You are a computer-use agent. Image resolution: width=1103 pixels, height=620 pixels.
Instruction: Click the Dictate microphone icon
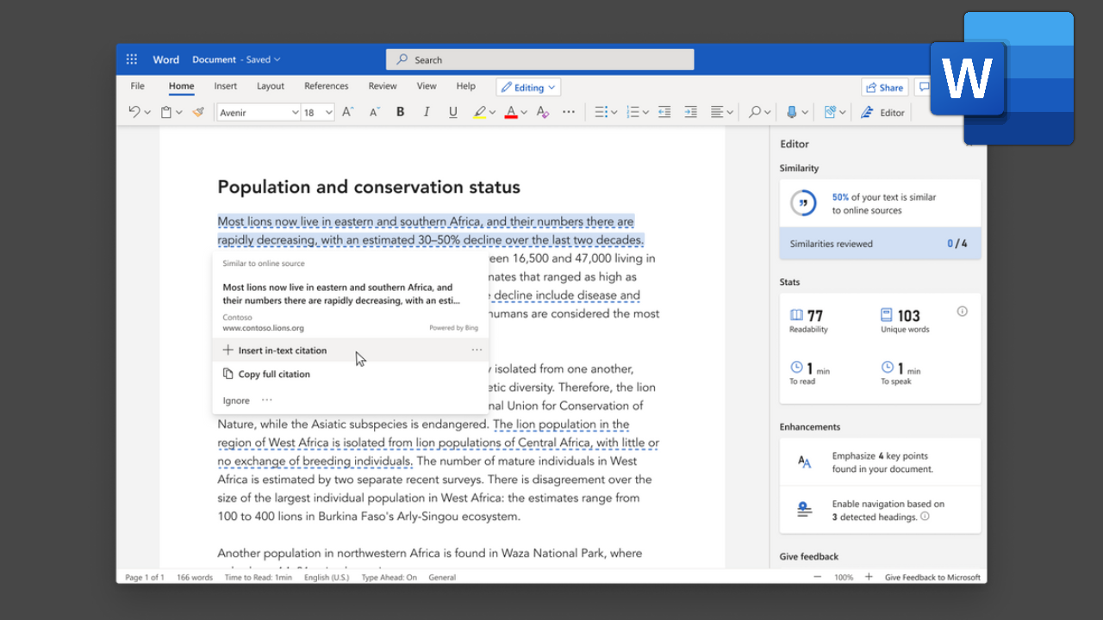point(792,112)
